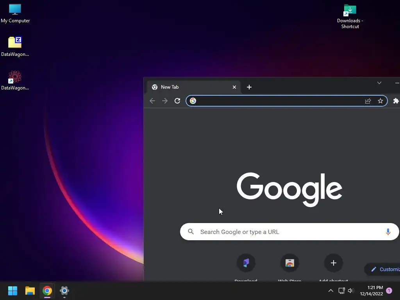This screenshot has width=400, height=300.
Task: Select the New Tab tab
Action: pos(194,87)
